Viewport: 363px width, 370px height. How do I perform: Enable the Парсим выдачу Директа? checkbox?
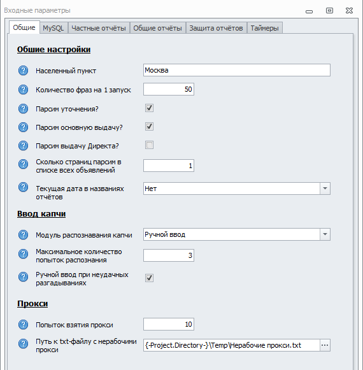pos(149,145)
